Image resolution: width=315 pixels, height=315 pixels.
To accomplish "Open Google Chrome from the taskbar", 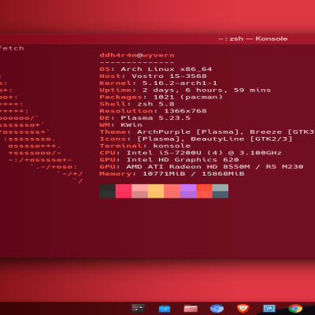I will pyautogui.click(x=295, y=309).
